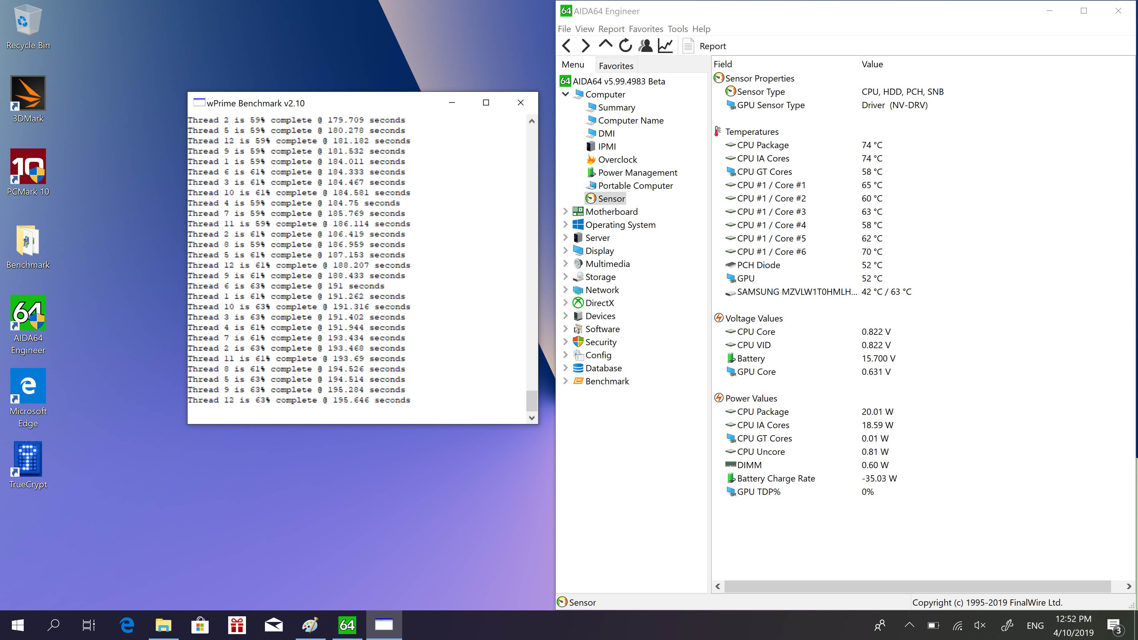Select the Overclock tree item

[x=612, y=159]
